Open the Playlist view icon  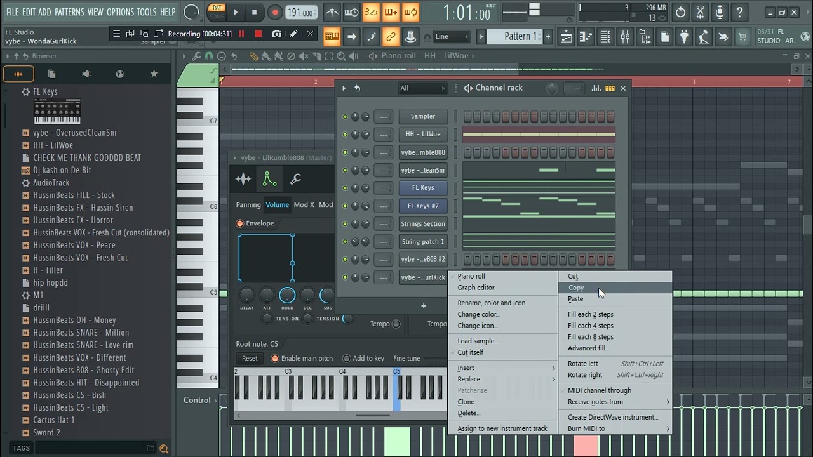(x=566, y=37)
